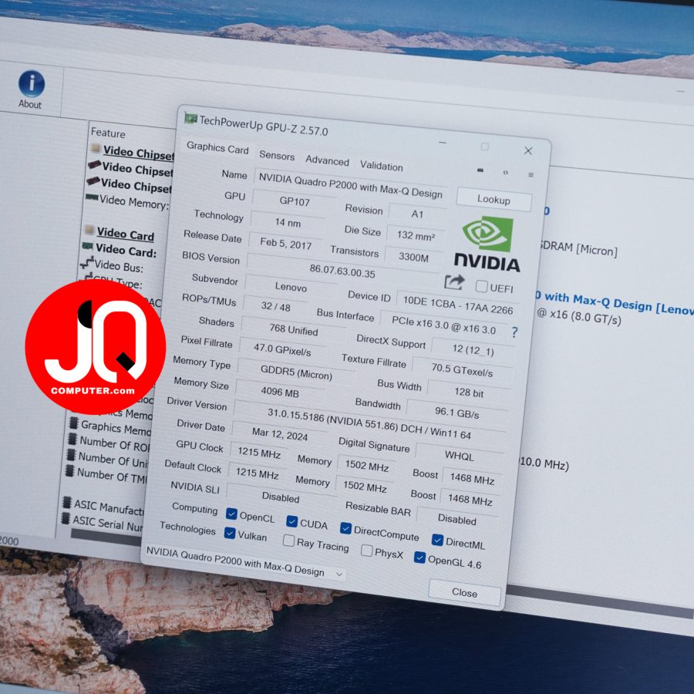Click the Memory Size value 4096 MB

pos(280,392)
